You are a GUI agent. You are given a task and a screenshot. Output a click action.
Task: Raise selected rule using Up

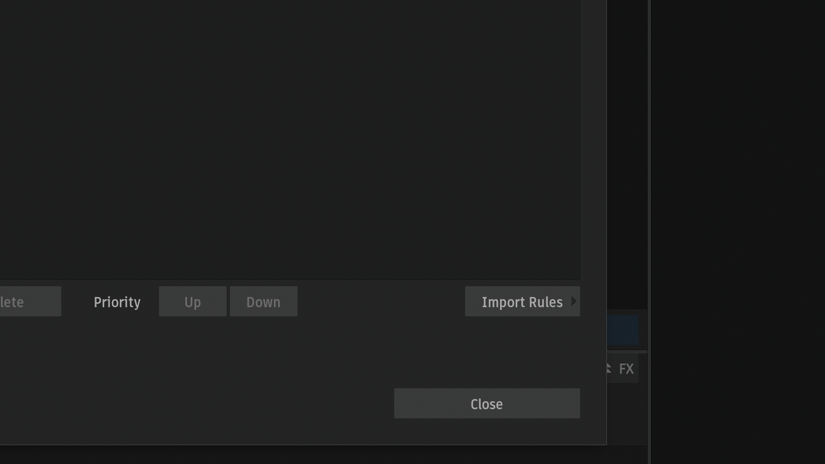click(192, 301)
